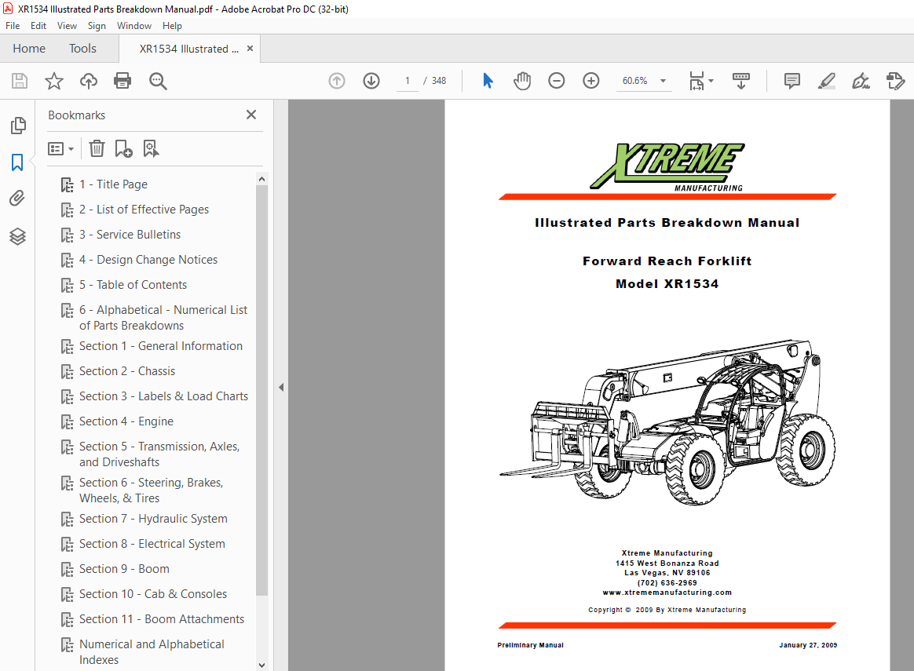Screen dimensions: 914x671
Task: Jump to Section 3 - Labels & Load Charts
Action: pos(164,396)
